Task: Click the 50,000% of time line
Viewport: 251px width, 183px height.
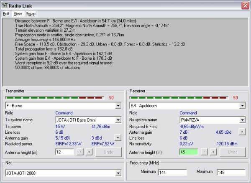Action: (x=48, y=68)
